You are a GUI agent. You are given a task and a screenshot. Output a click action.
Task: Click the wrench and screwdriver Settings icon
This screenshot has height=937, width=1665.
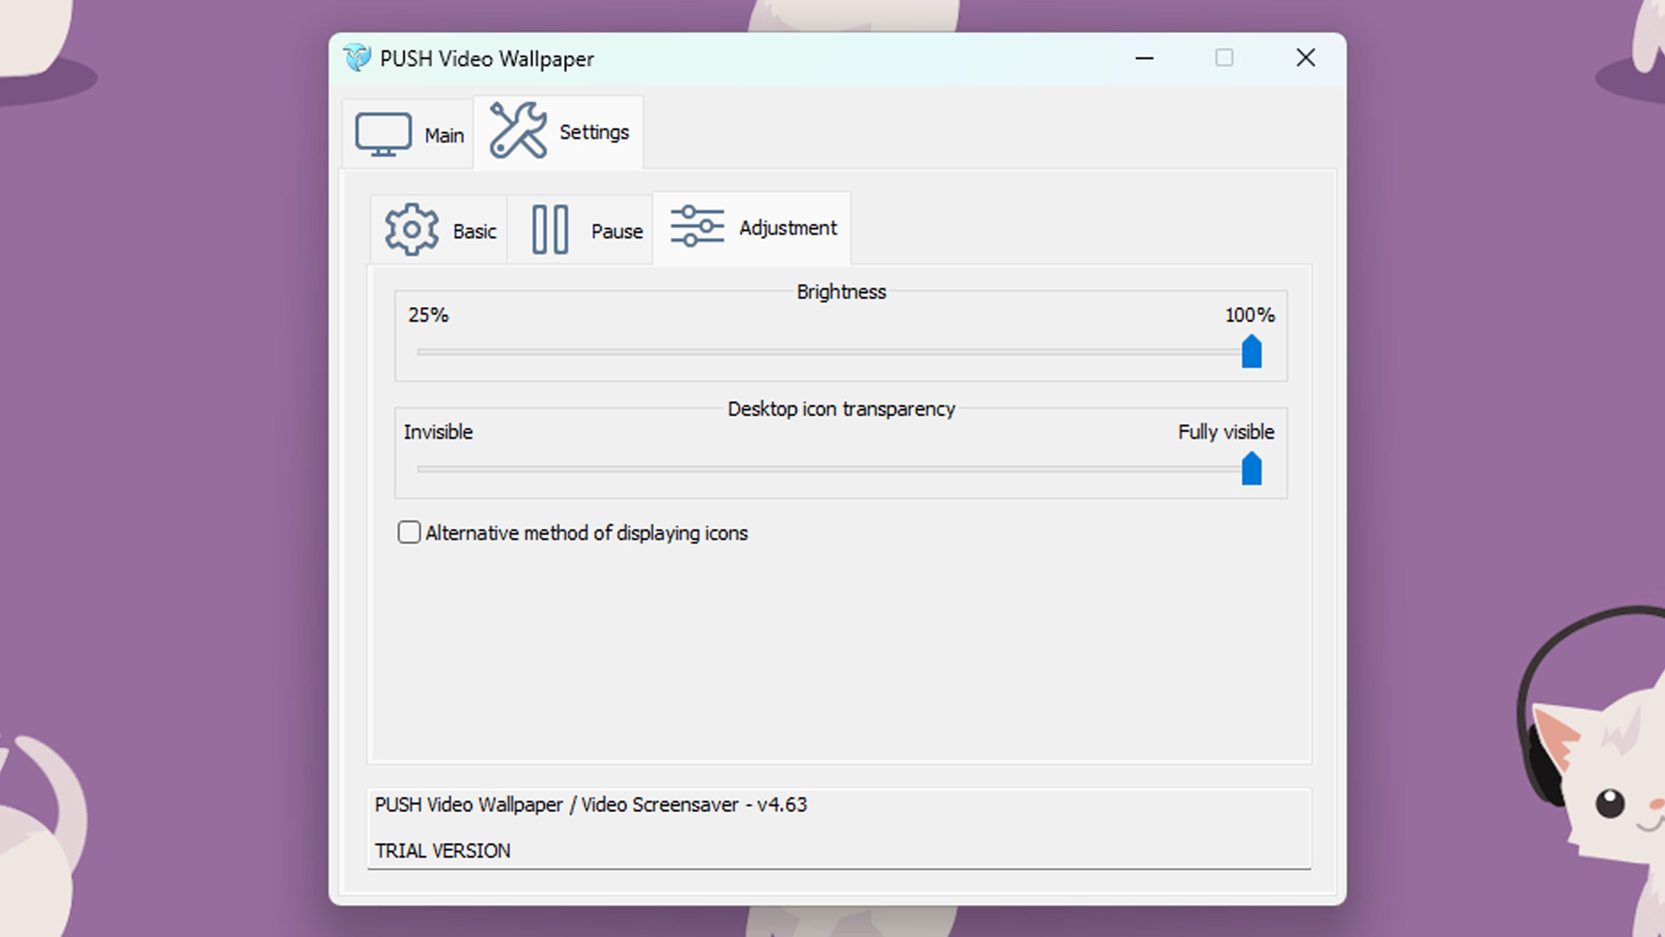pyautogui.click(x=518, y=131)
